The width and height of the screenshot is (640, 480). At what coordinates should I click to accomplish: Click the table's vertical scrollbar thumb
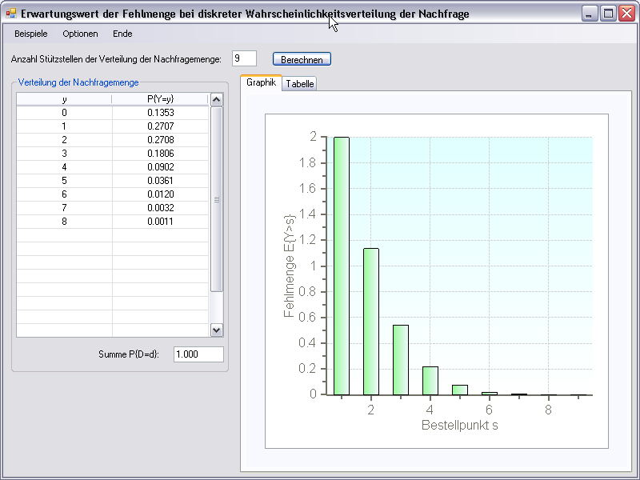[216, 199]
